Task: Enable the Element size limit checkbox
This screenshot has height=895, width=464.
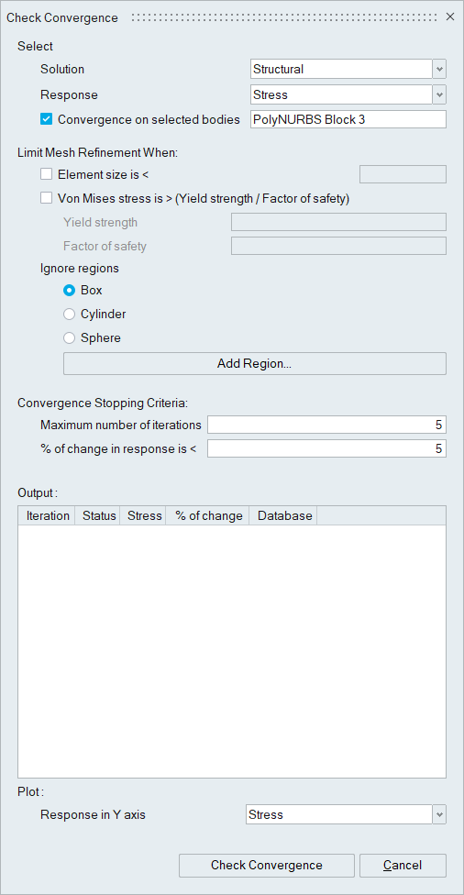Action: 46,174
